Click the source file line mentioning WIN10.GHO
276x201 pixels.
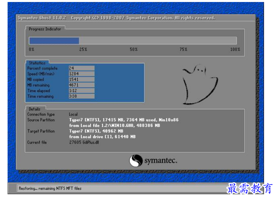tap(114, 126)
